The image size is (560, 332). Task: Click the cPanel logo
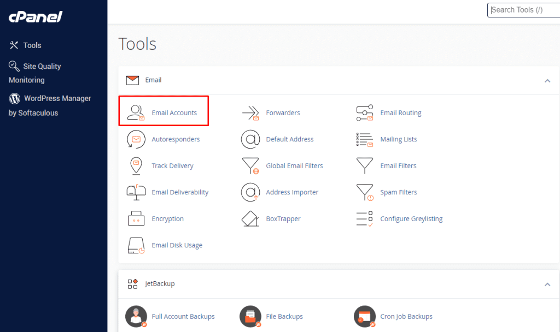(x=36, y=17)
